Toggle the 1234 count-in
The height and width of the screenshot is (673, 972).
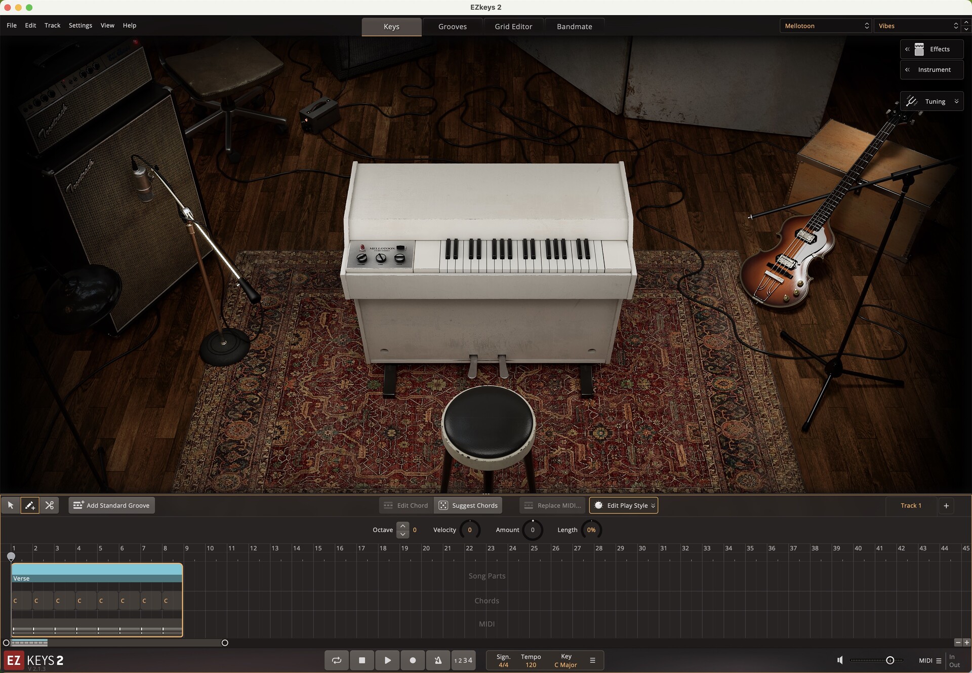[x=463, y=660]
